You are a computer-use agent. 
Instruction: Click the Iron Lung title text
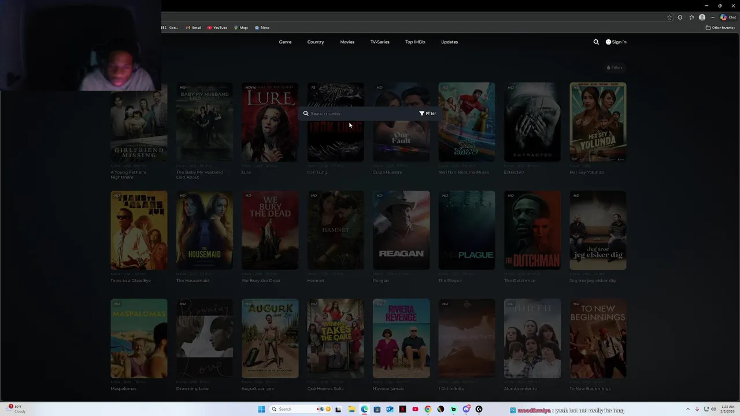pyautogui.click(x=317, y=172)
